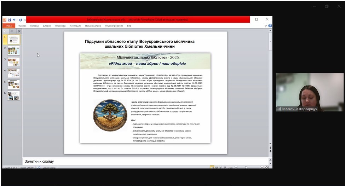Screen dimensions: 346x186
Task: Open PowerPoint Help question mark icon
Action: [270, 26]
